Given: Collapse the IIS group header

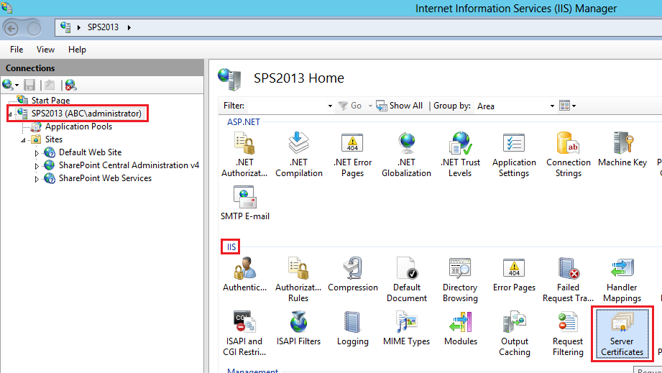Looking at the screenshot, I should coord(231,247).
